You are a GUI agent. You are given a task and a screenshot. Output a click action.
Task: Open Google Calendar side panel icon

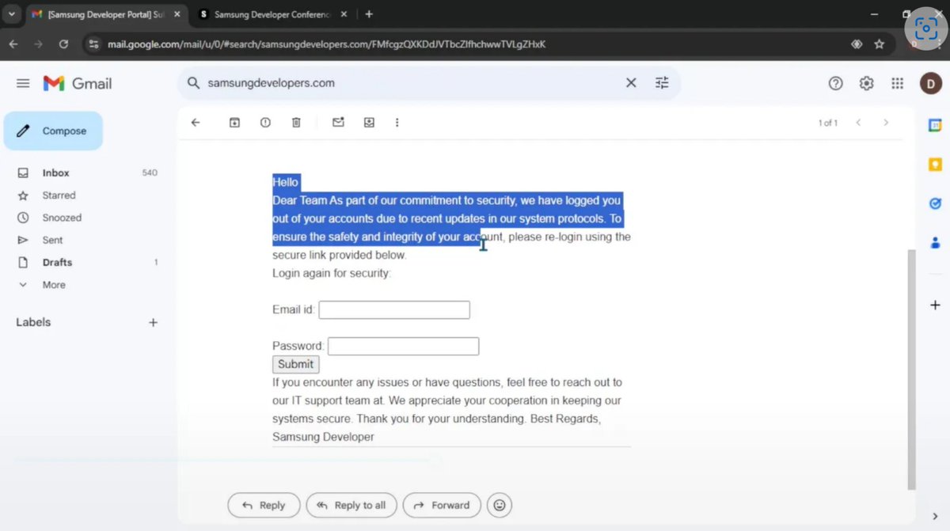click(935, 125)
